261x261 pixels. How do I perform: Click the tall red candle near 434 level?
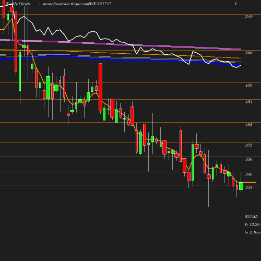(100, 87)
